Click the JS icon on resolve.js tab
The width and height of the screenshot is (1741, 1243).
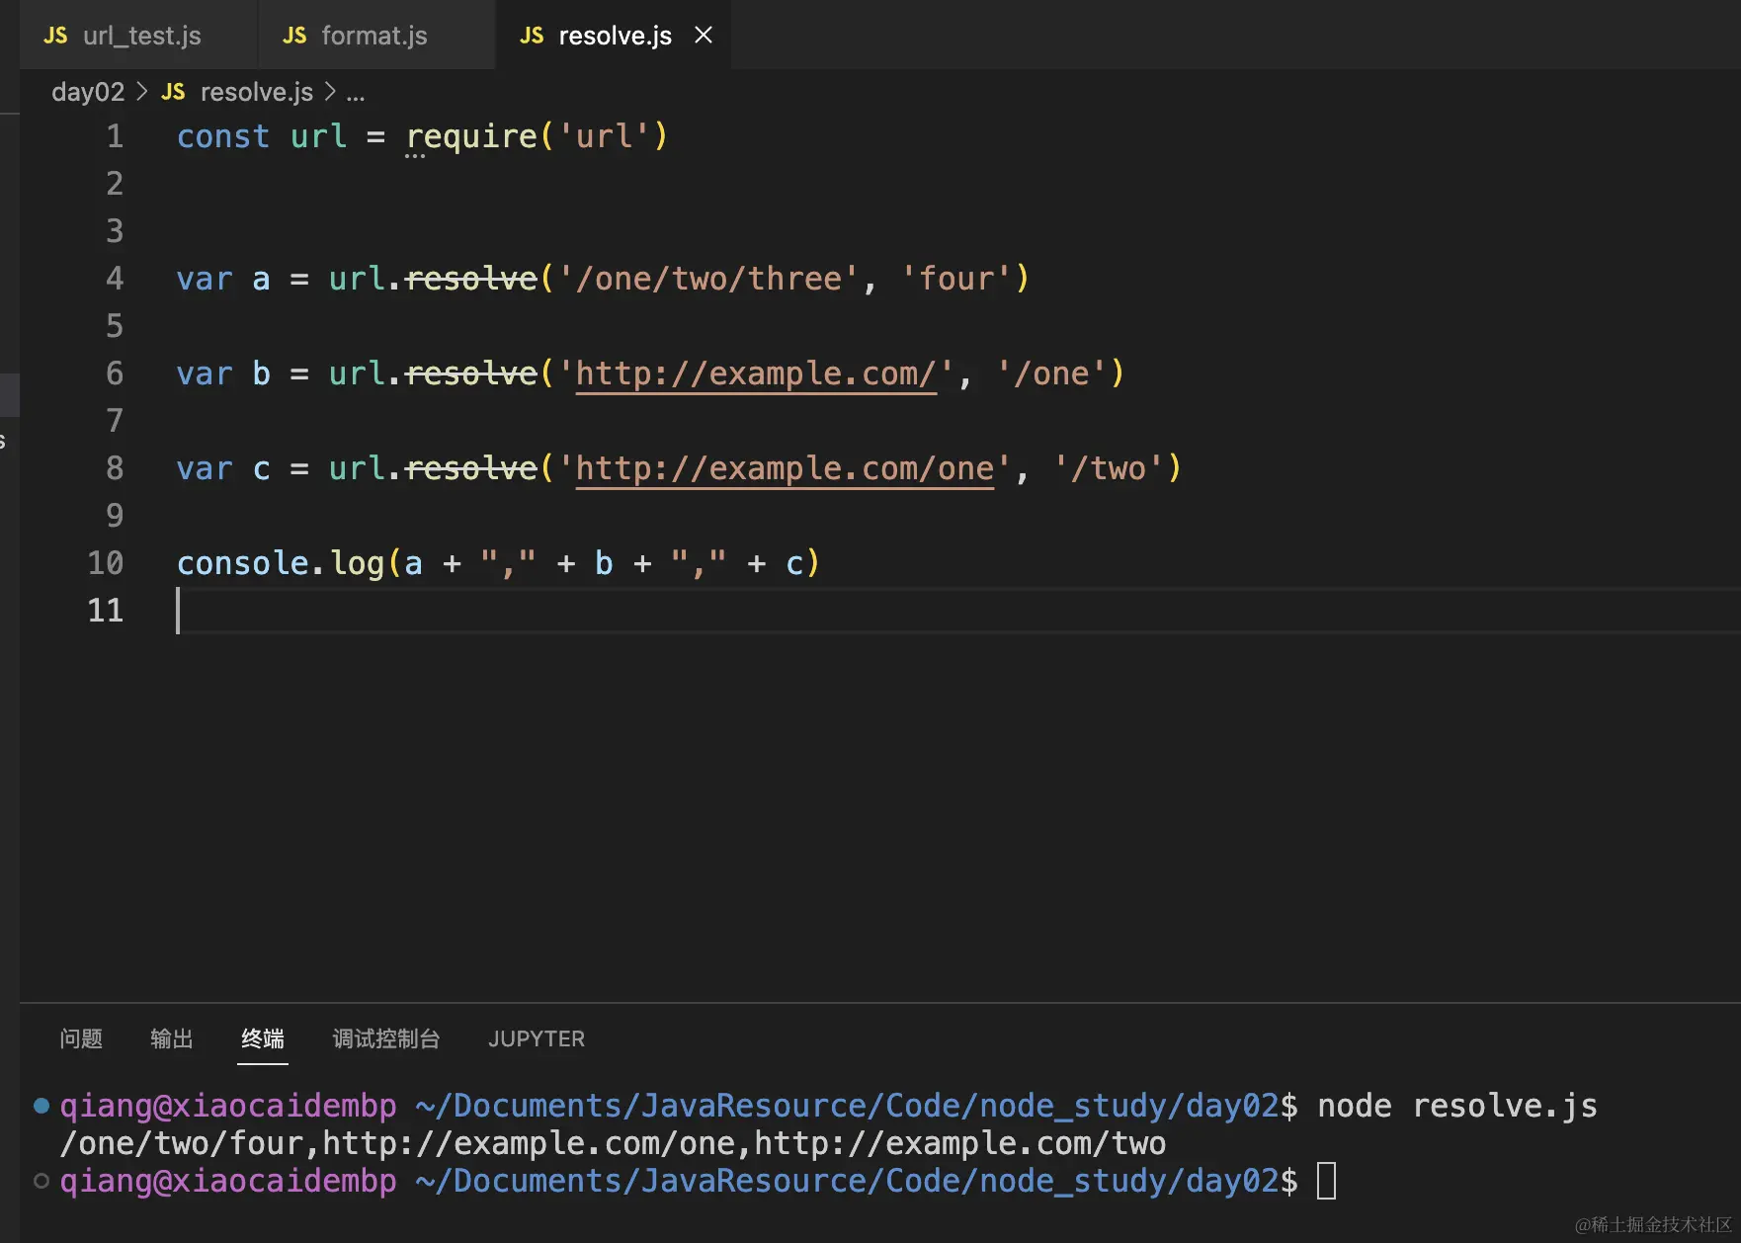click(x=532, y=36)
